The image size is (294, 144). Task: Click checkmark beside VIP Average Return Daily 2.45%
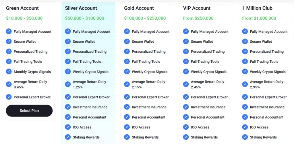click(x=186, y=84)
